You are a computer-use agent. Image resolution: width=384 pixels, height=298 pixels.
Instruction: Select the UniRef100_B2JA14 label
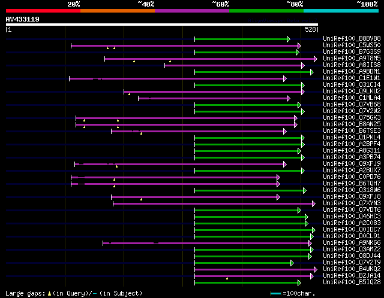coord(352,276)
